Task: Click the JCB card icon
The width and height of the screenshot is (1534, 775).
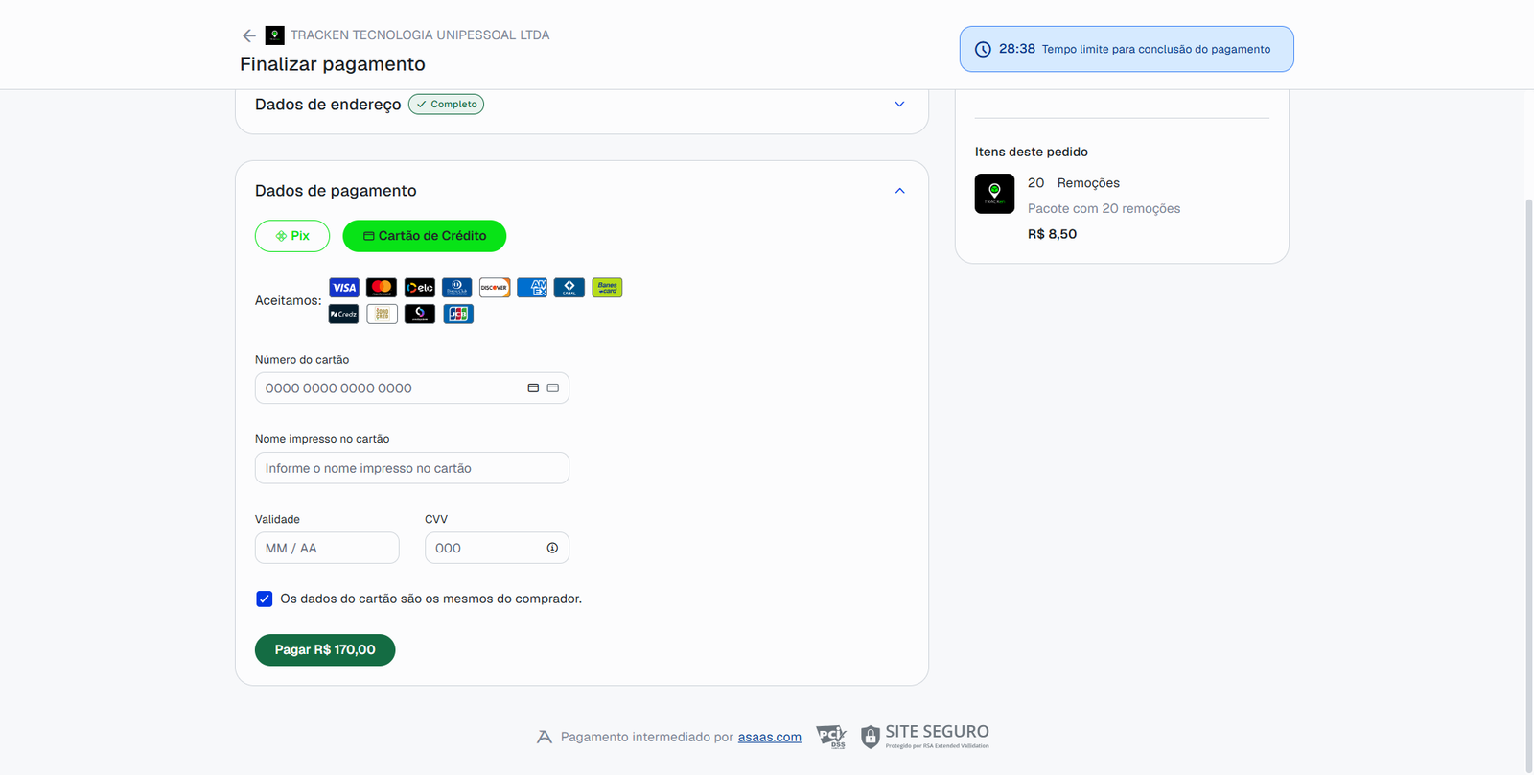Action: click(457, 314)
